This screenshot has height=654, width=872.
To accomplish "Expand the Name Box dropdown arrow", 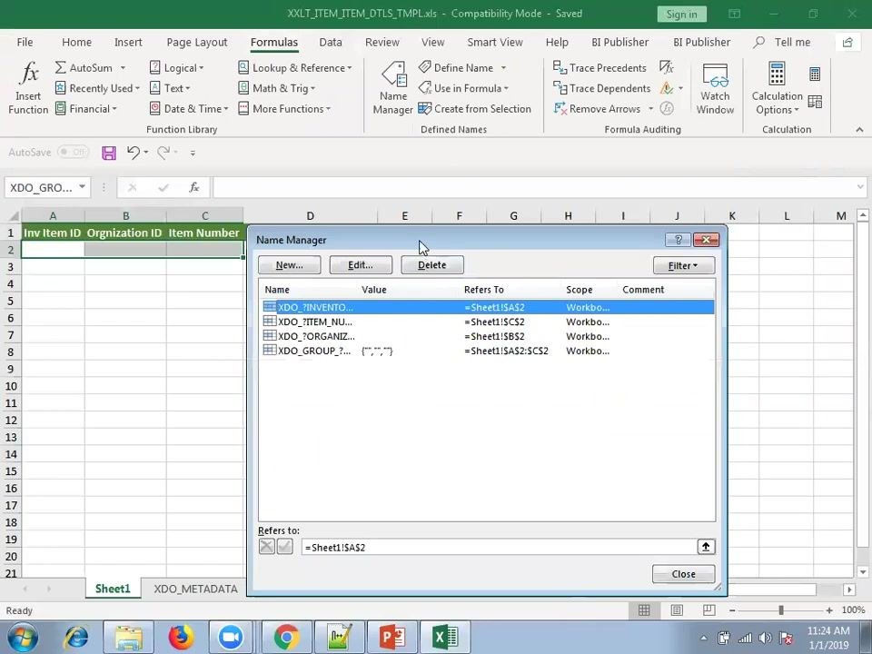I will point(82,187).
